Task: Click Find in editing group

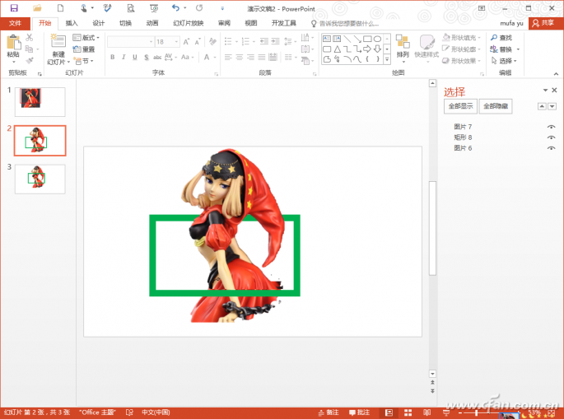Action: [501, 37]
